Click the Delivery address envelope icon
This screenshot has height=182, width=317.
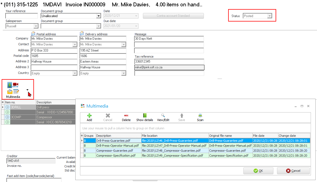pyautogui.click(x=82, y=34)
